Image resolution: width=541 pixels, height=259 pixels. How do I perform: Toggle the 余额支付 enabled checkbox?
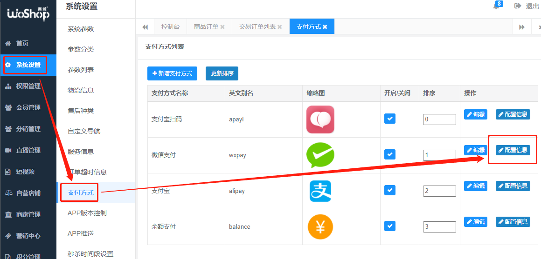pyautogui.click(x=390, y=226)
